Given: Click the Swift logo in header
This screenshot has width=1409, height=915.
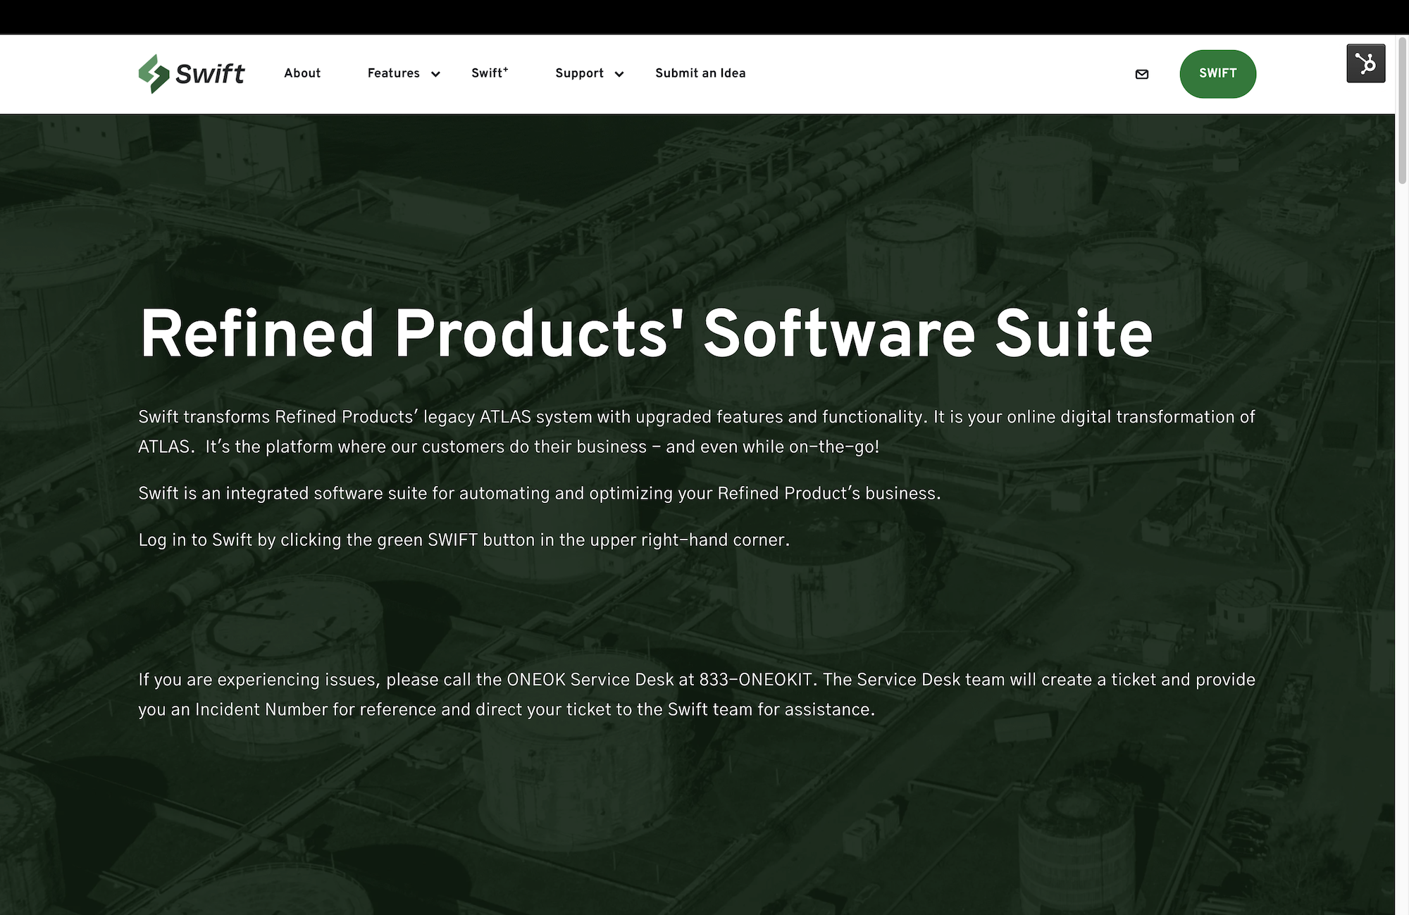Looking at the screenshot, I should coord(192,74).
